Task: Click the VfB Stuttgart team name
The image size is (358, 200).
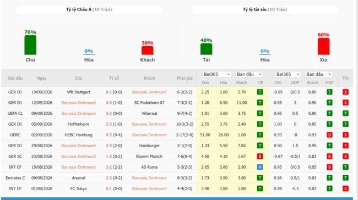Action: click(x=78, y=92)
